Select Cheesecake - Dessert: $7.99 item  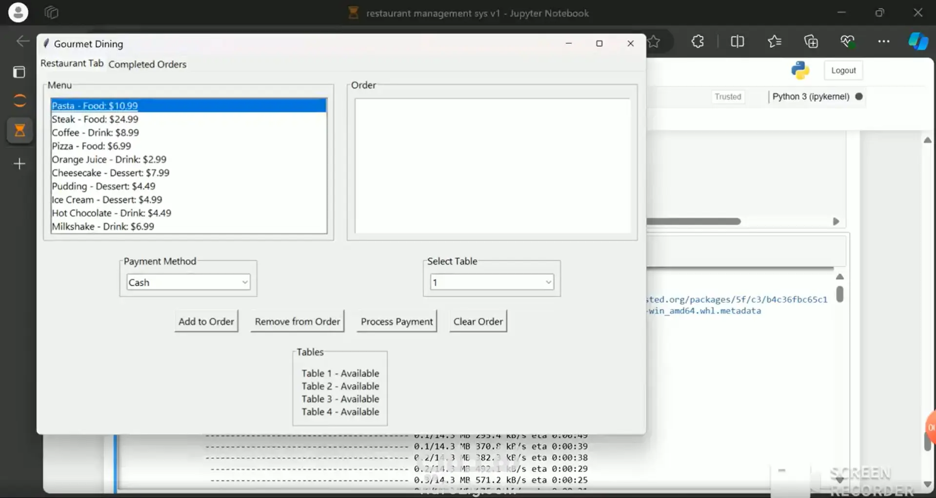[x=189, y=173]
